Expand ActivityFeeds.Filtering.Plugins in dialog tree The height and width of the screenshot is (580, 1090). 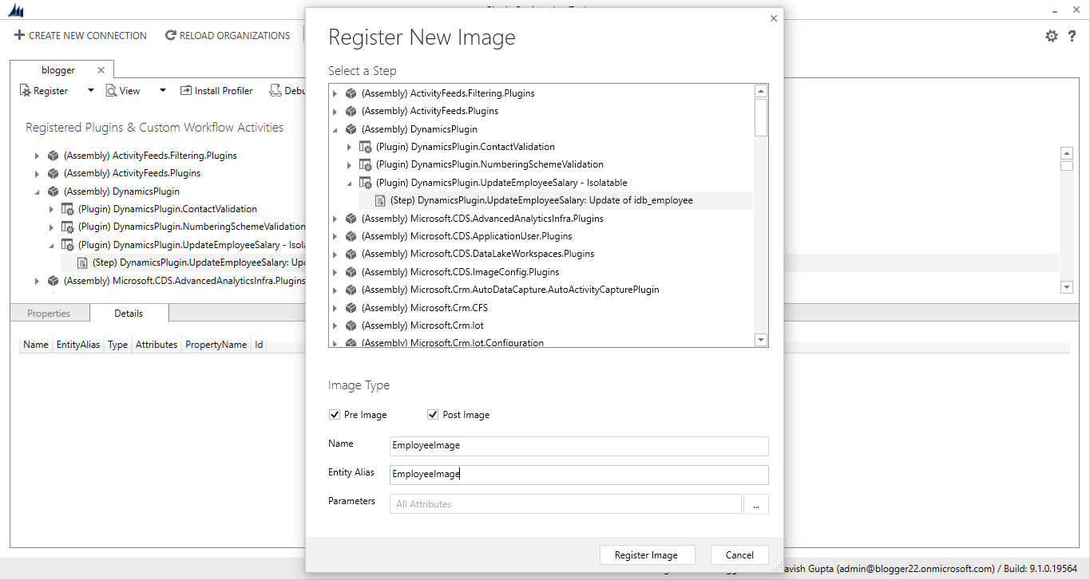[x=335, y=93]
